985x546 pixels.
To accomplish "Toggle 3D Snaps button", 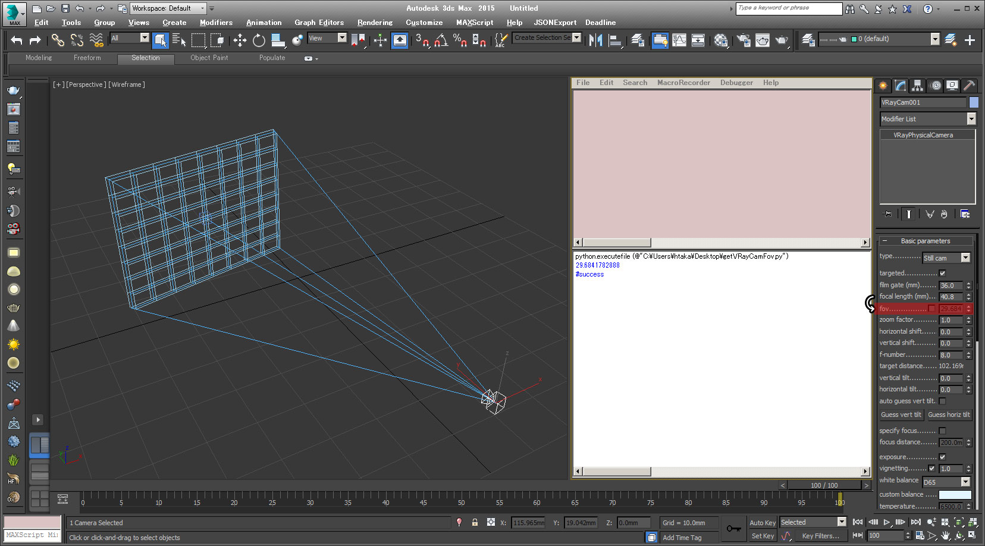I will 422,40.
